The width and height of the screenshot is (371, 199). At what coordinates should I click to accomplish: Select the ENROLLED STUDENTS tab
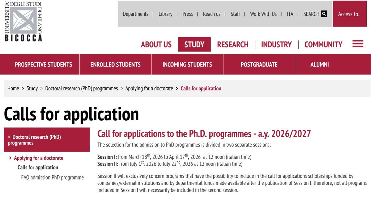(116, 64)
